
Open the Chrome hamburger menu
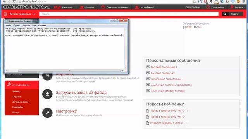point(244,2)
